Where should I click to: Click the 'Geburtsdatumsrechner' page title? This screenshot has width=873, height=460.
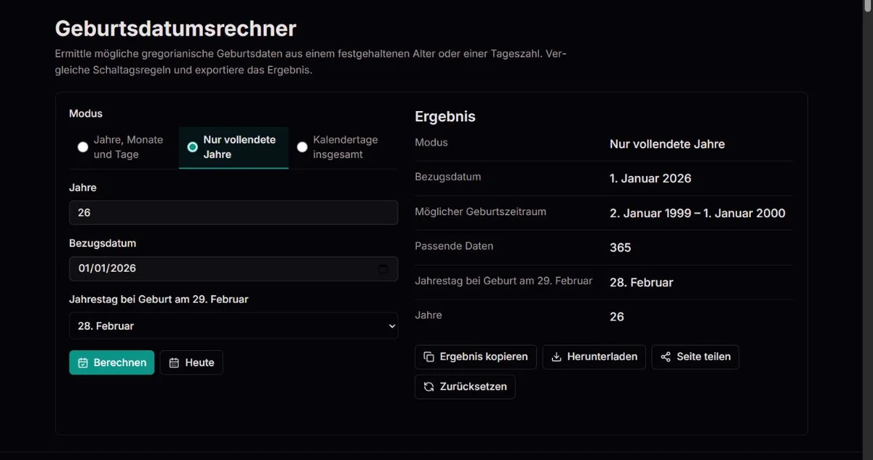pyautogui.click(x=176, y=28)
